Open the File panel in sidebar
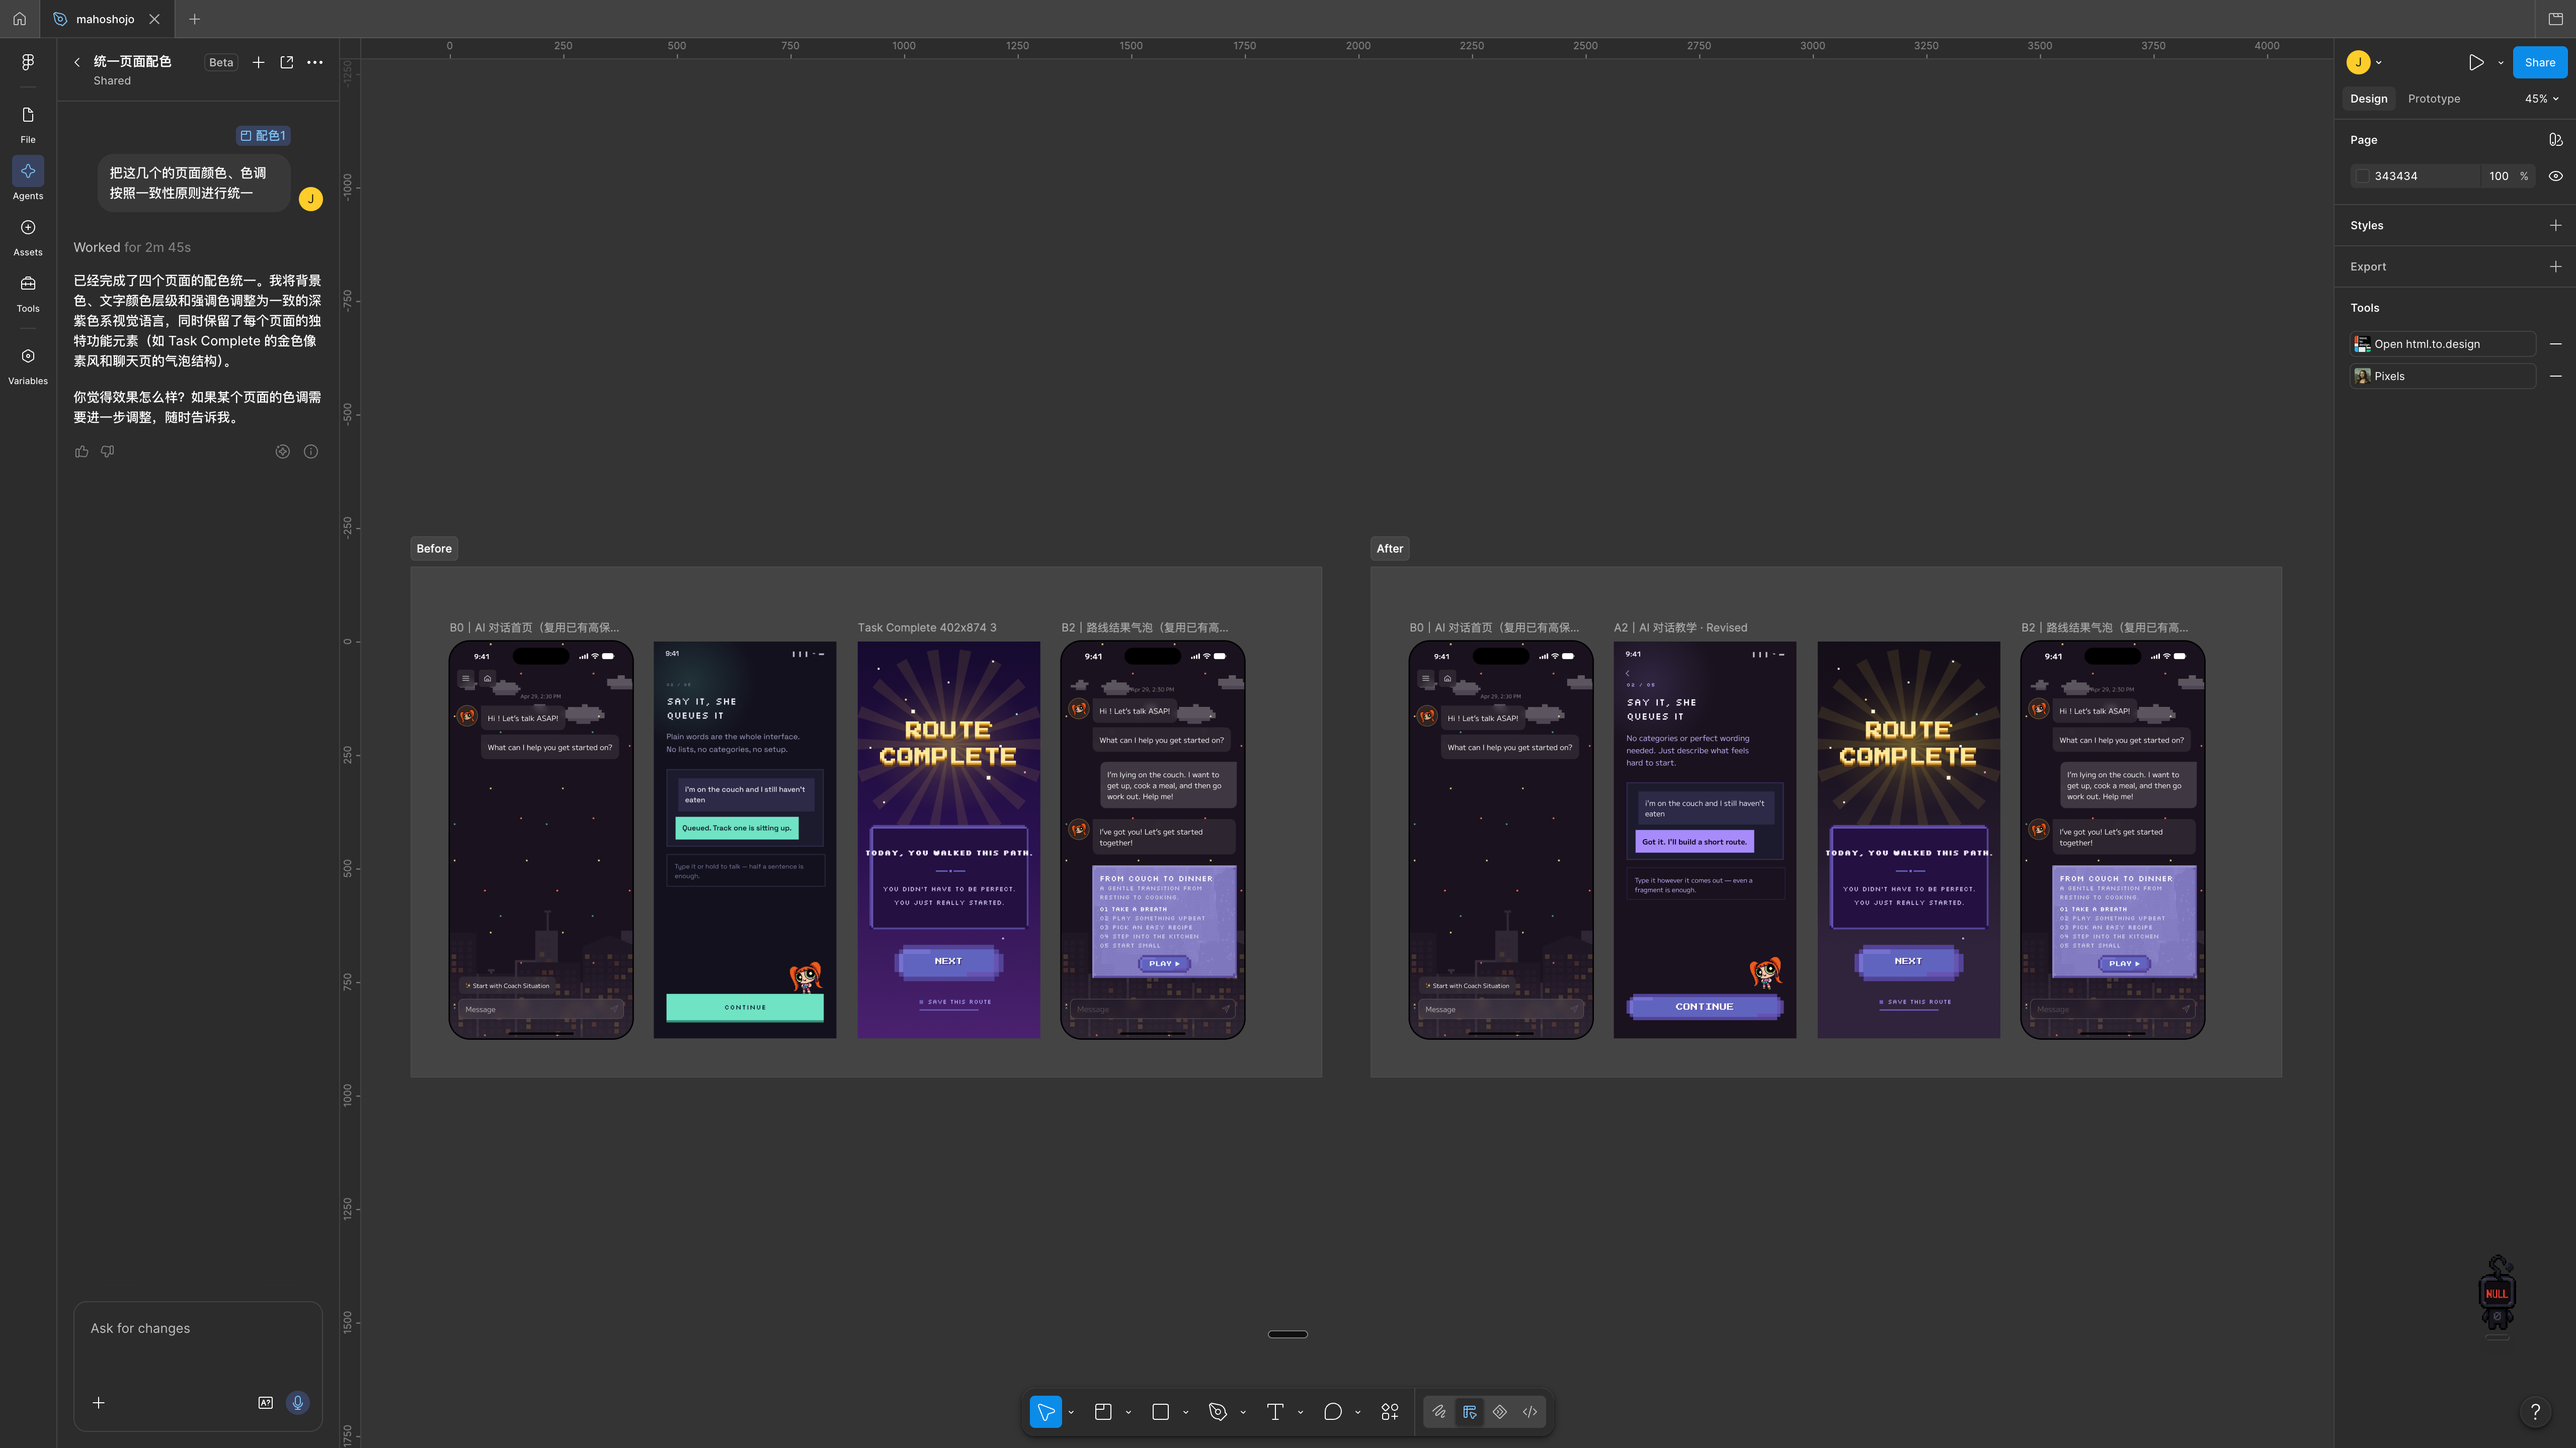This screenshot has width=2576, height=1448. tap(28, 124)
